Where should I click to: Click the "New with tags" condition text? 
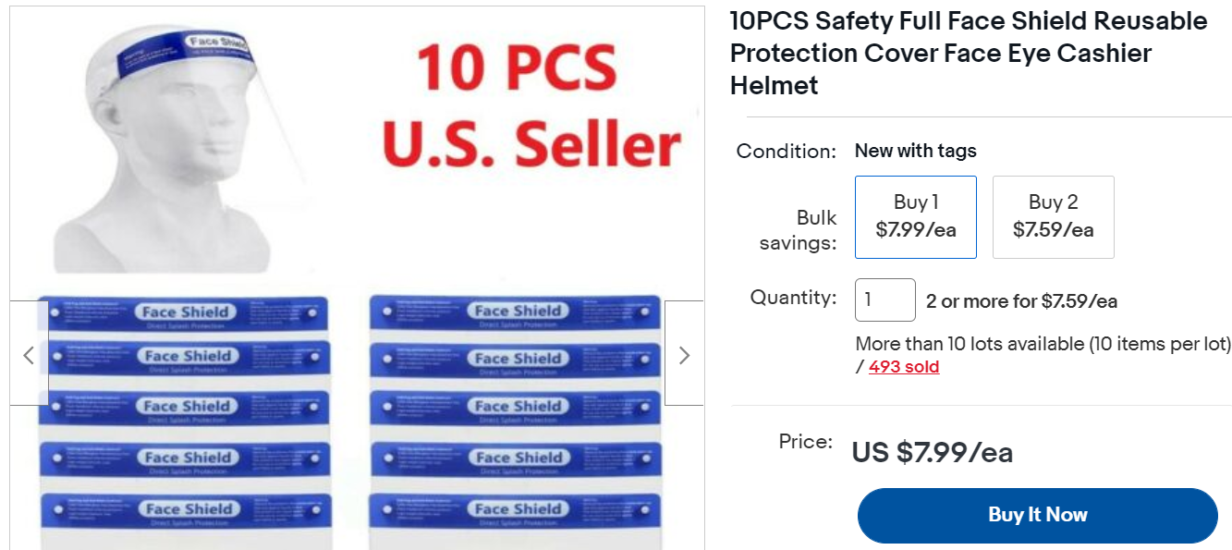[915, 151]
